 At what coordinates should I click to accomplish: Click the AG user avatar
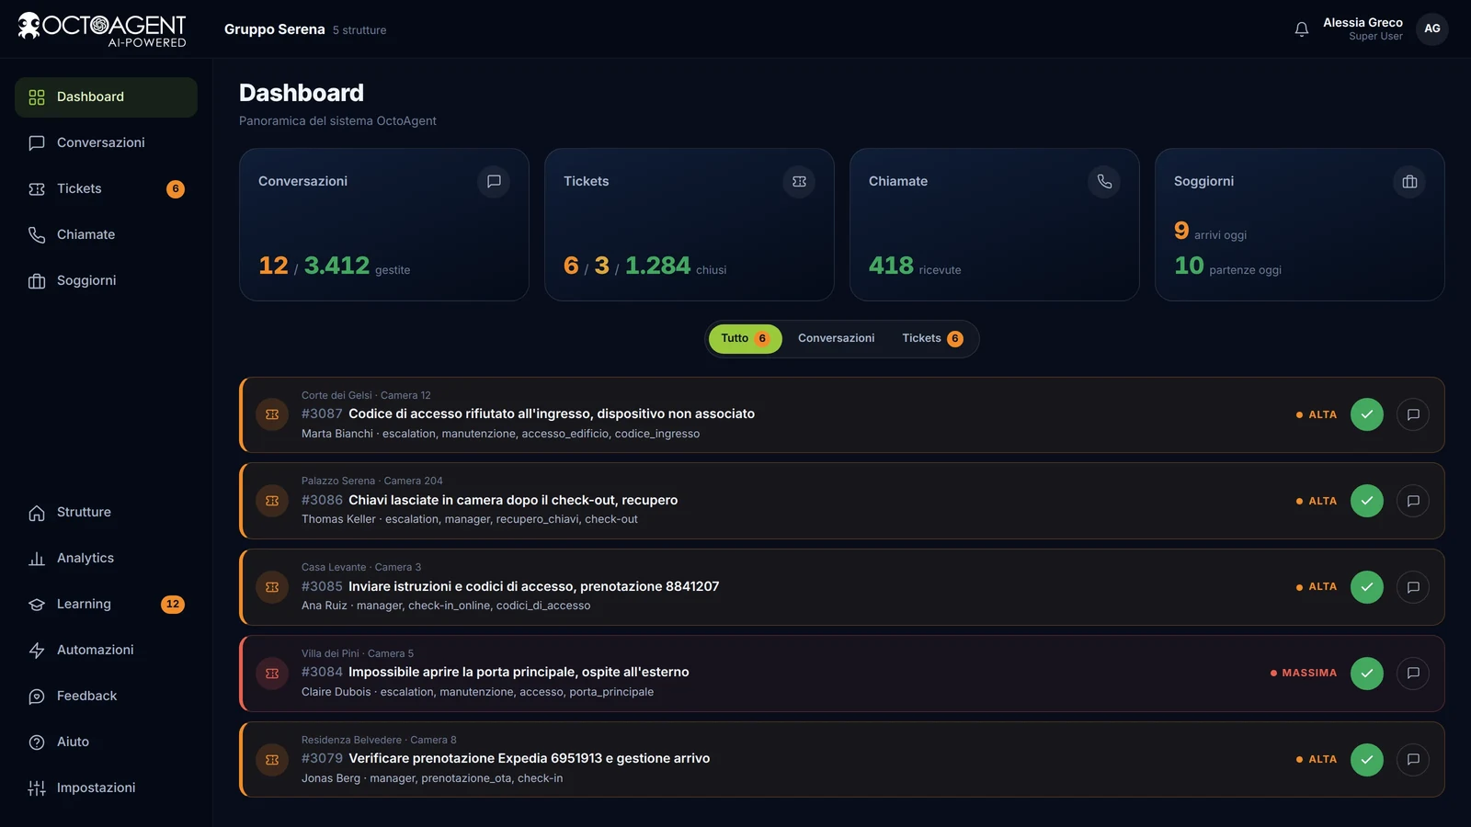1432,29
